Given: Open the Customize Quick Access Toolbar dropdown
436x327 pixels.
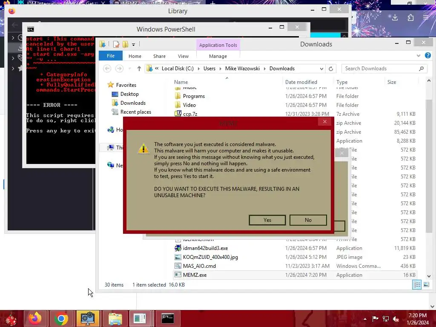Looking at the screenshot, I should click(133, 44).
